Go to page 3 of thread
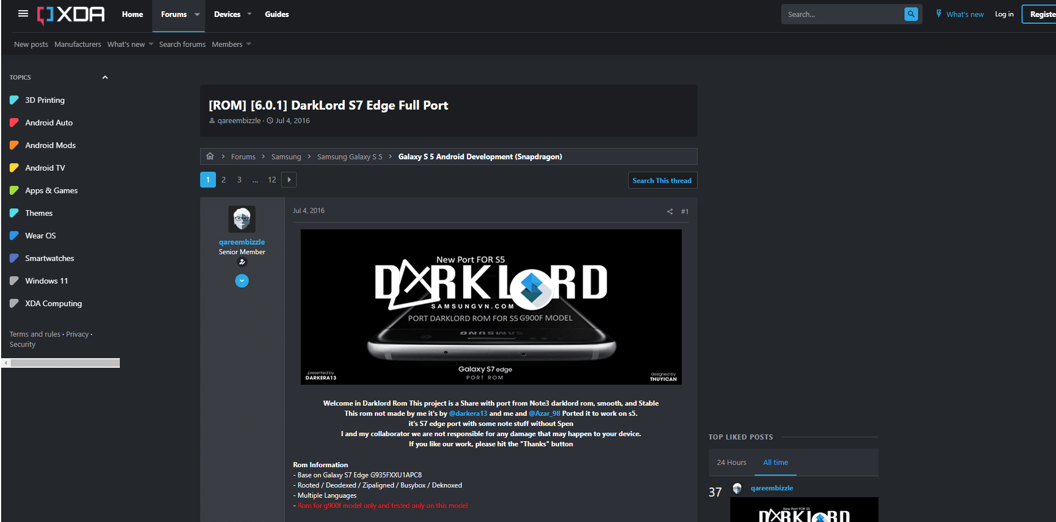This screenshot has width=1056, height=522. [239, 180]
